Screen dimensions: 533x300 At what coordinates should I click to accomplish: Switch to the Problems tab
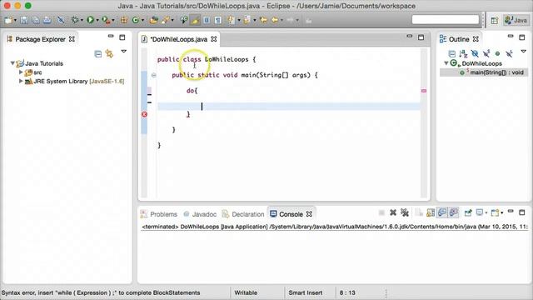pos(158,214)
